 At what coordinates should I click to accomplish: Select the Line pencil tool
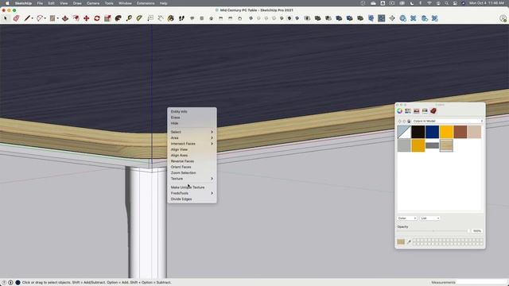pos(27,18)
